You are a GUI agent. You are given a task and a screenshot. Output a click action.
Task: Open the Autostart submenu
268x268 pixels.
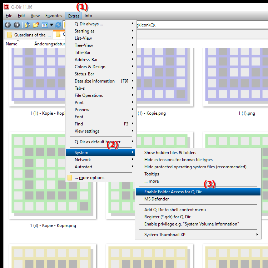pos(100,167)
